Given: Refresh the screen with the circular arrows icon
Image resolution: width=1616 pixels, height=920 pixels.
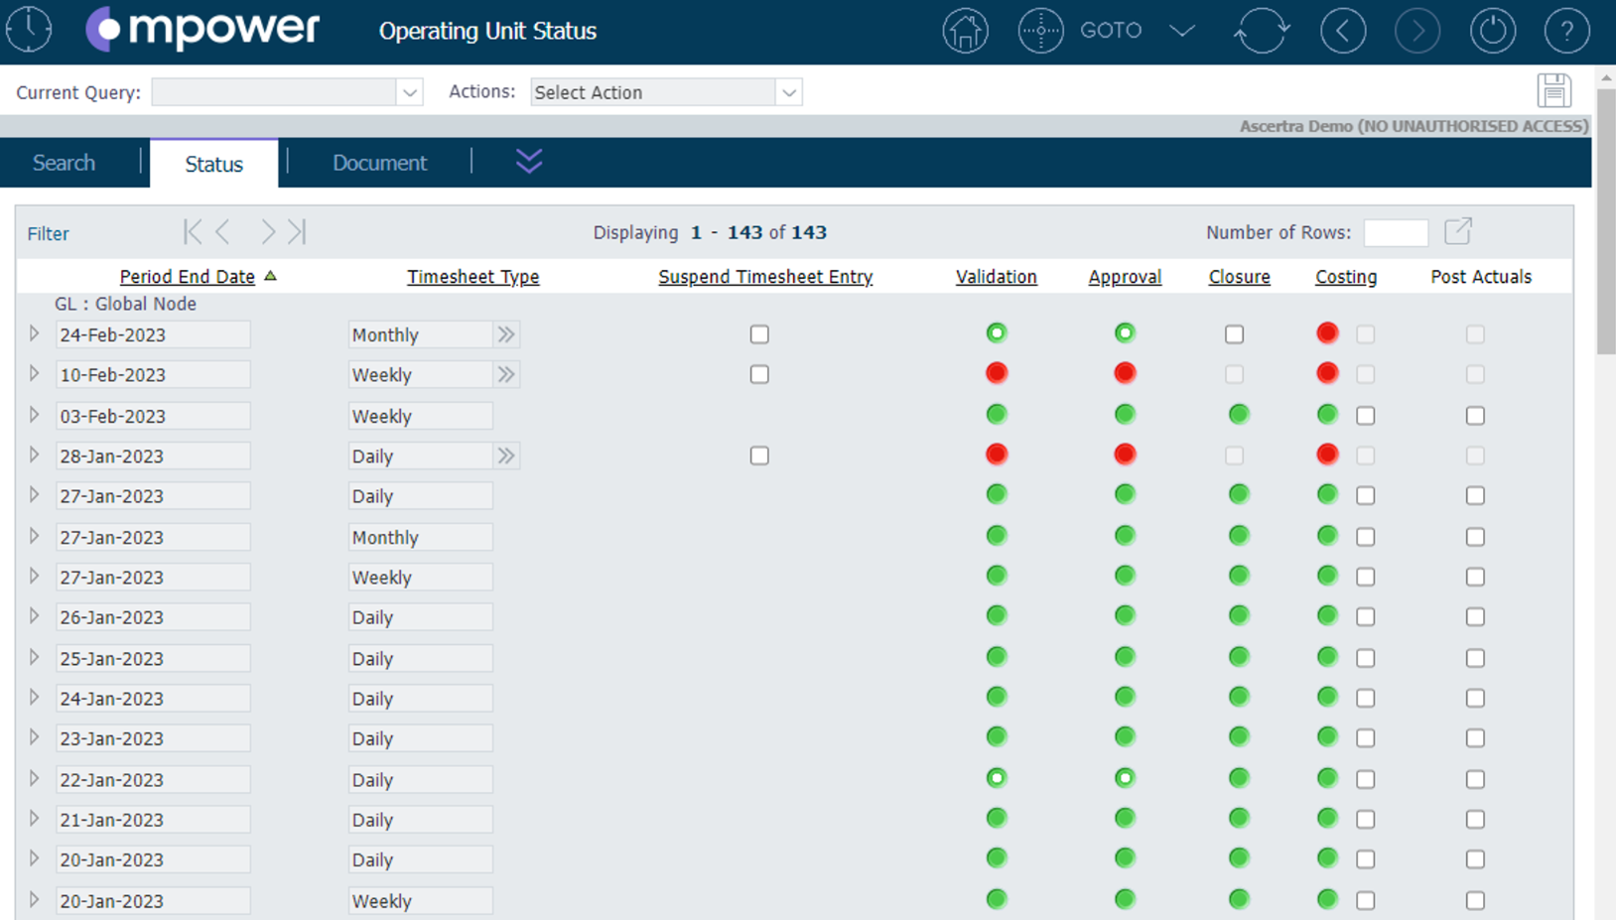Looking at the screenshot, I should pyautogui.click(x=1262, y=30).
